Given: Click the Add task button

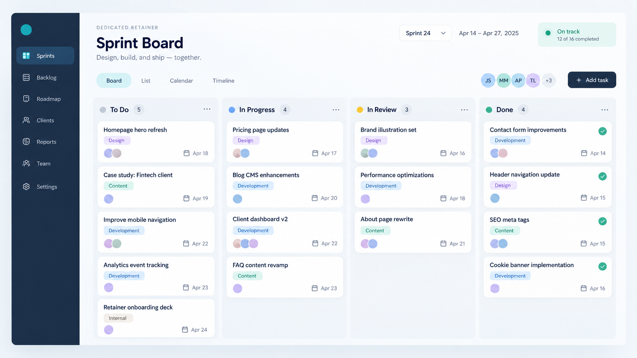Looking at the screenshot, I should (x=592, y=80).
